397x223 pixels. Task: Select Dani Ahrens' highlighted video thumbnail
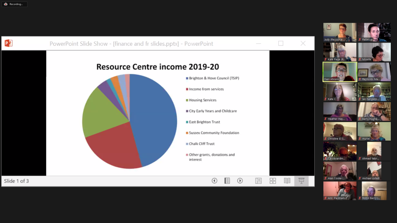[340, 72]
